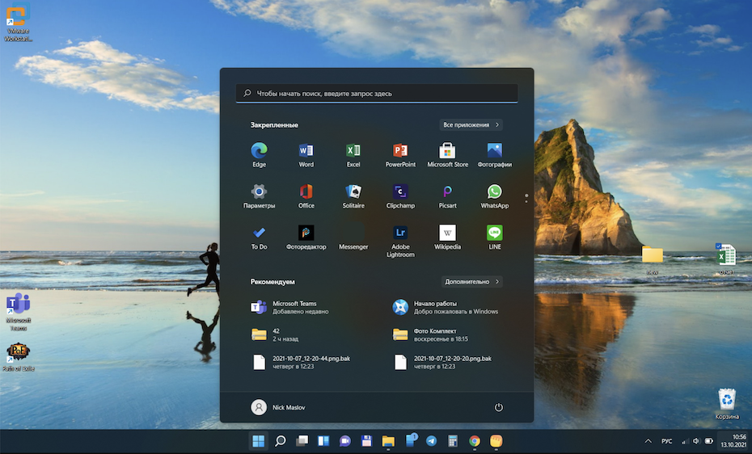The image size is (752, 454).
Task: Open Adobe Lightroom from pinned apps
Action: [400, 233]
